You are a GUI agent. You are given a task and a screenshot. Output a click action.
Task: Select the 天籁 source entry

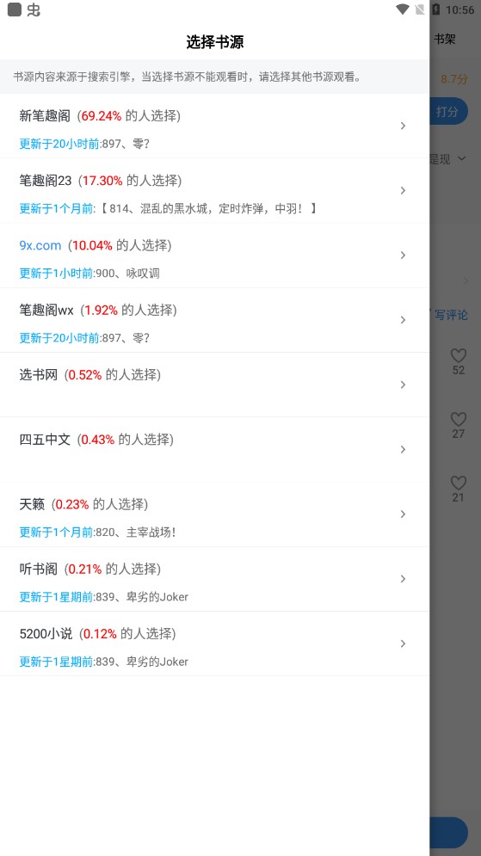pyautogui.click(x=214, y=514)
